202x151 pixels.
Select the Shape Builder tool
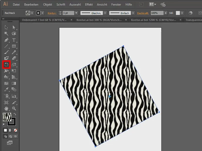click(x=6, y=77)
